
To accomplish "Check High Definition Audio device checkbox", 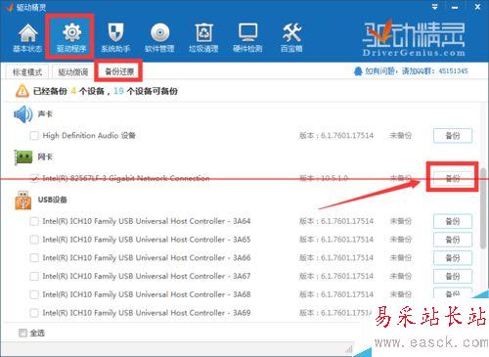I will [34, 135].
